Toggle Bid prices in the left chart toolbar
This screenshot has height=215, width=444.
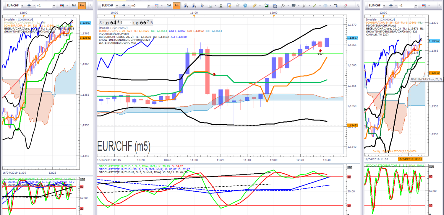(x=74, y=6)
